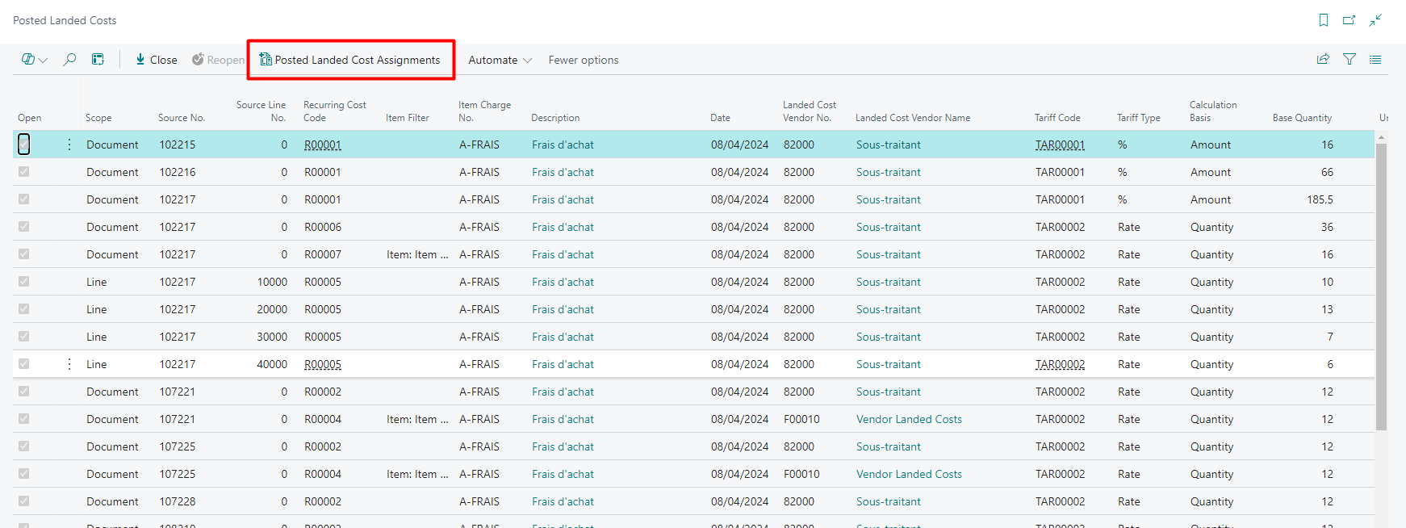Screen dimensions: 1406x528
Task: Toggle Open checkbox on line 40000 row
Action: pos(24,364)
